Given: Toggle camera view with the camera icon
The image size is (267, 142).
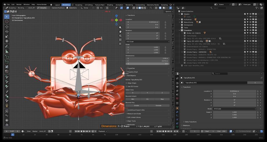Looking at the screenshot, I should tap(120, 36).
